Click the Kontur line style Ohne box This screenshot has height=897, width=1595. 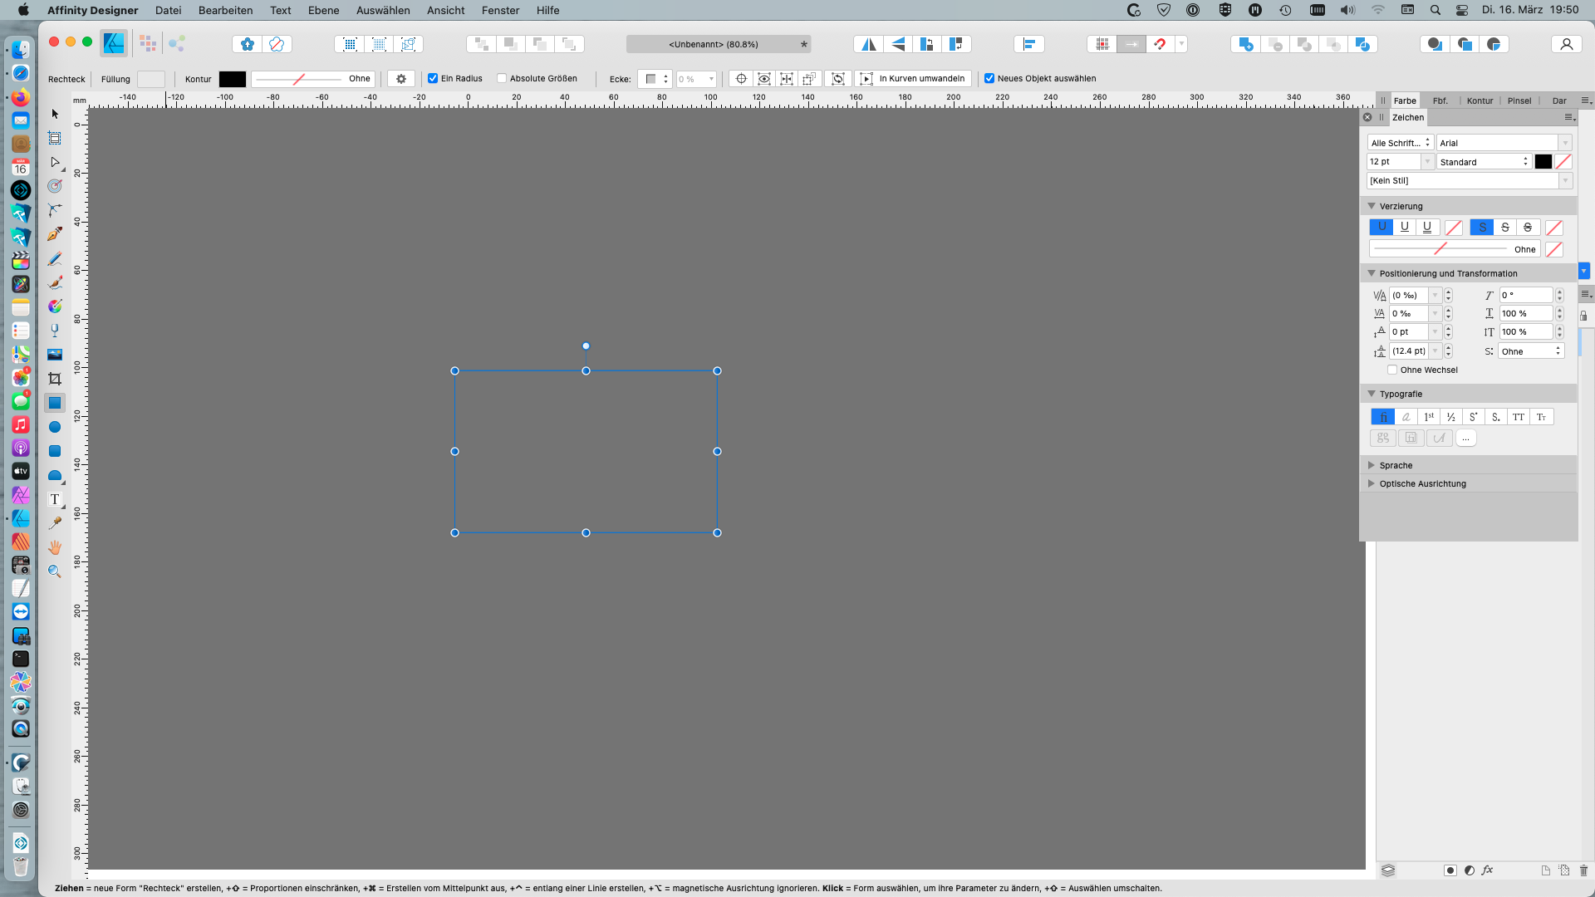click(x=313, y=79)
